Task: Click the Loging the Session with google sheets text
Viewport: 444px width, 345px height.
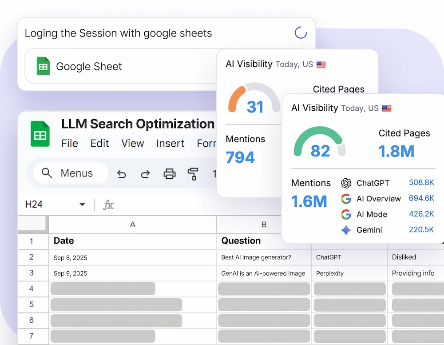Action: pyautogui.click(x=118, y=33)
